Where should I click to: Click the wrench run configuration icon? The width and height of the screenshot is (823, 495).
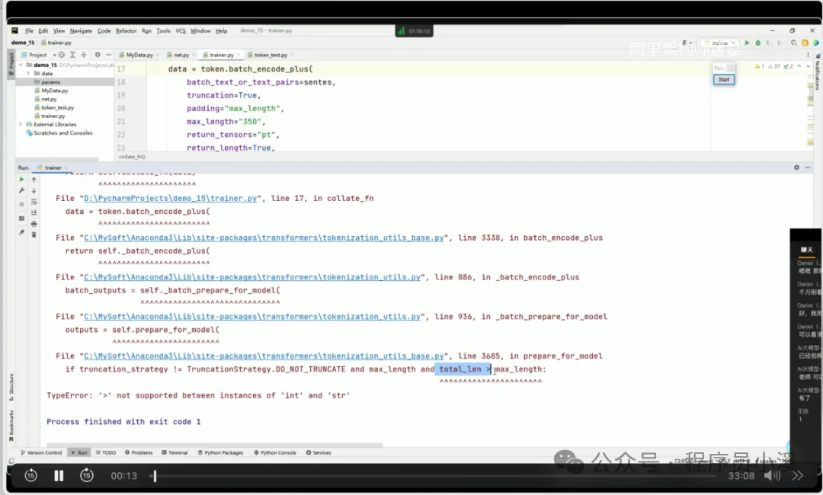pos(21,191)
